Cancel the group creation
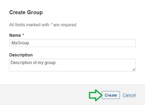 (x=129, y=95)
